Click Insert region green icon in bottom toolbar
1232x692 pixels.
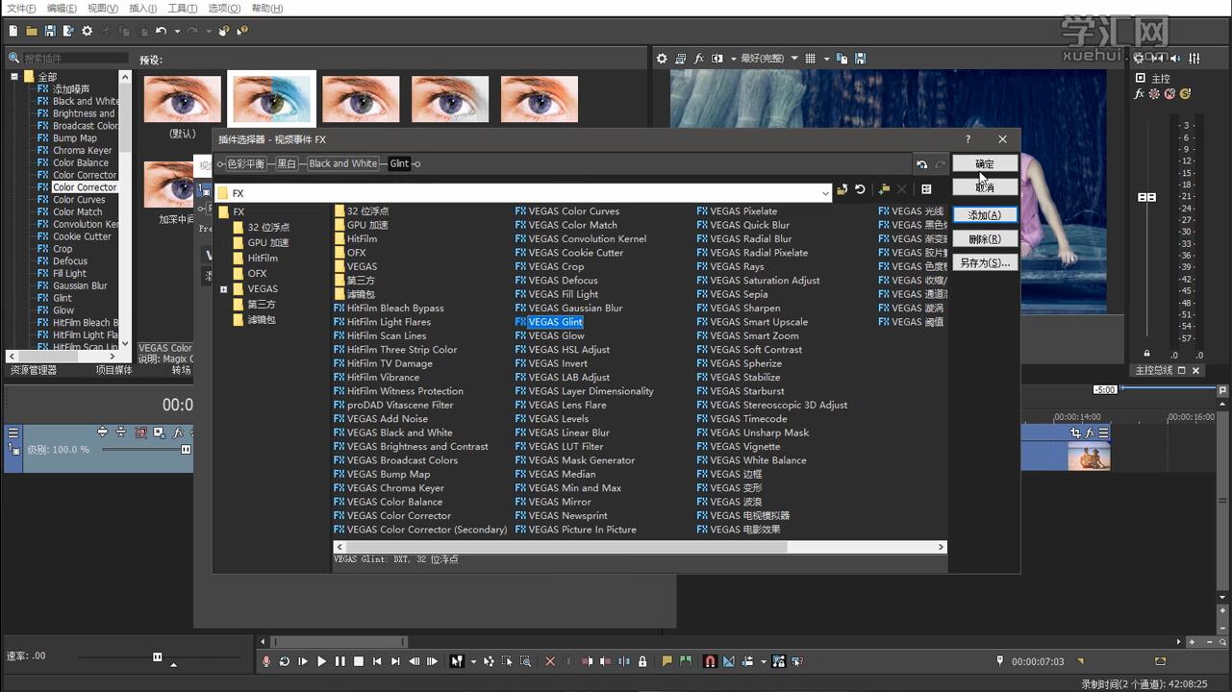pos(685,661)
